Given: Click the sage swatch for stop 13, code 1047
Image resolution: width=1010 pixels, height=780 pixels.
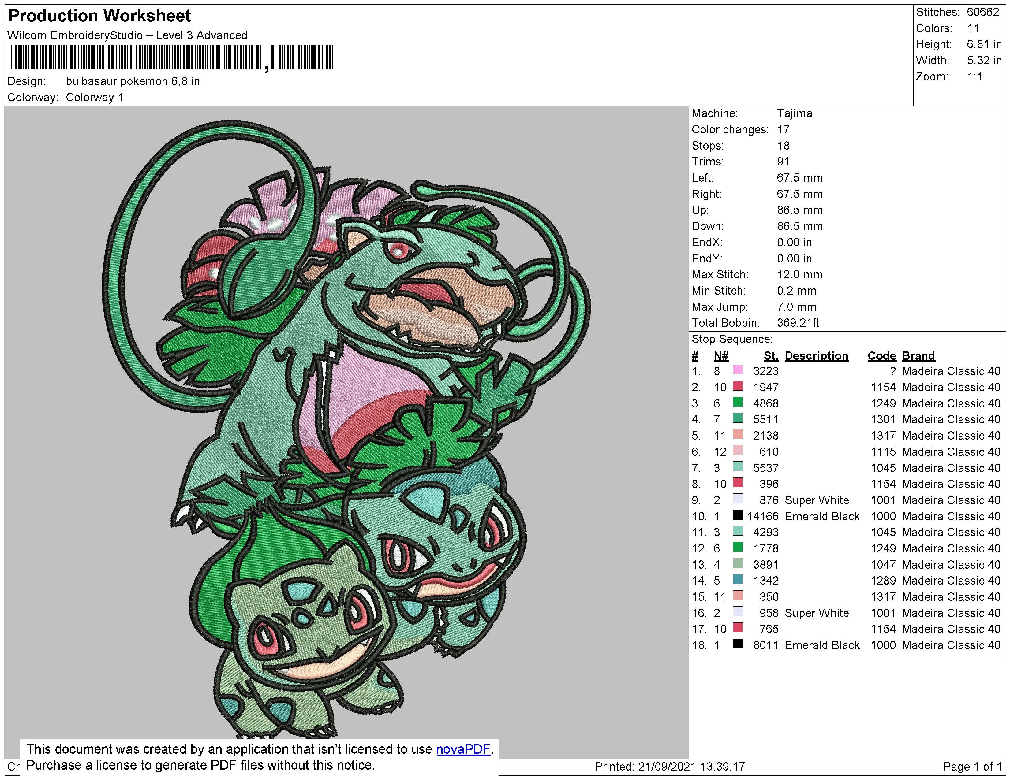Looking at the screenshot, I should tap(738, 563).
